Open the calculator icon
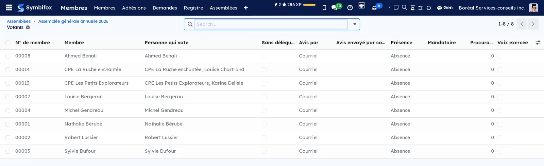 tap(361, 5)
